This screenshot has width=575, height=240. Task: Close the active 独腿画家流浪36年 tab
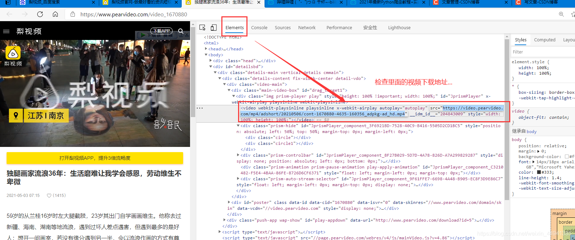259,2
